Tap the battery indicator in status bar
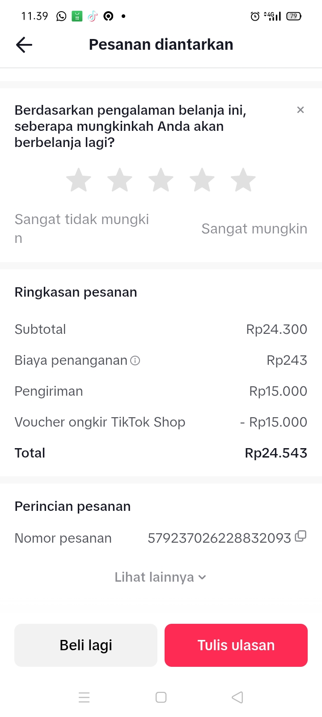The width and height of the screenshot is (322, 717). (x=293, y=17)
